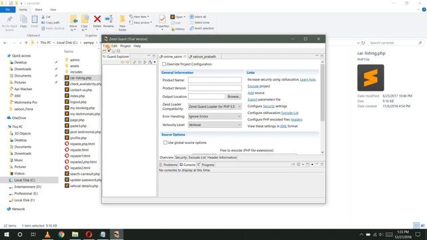Click the editor vertical scrollbar thumb

[x=322, y=93]
